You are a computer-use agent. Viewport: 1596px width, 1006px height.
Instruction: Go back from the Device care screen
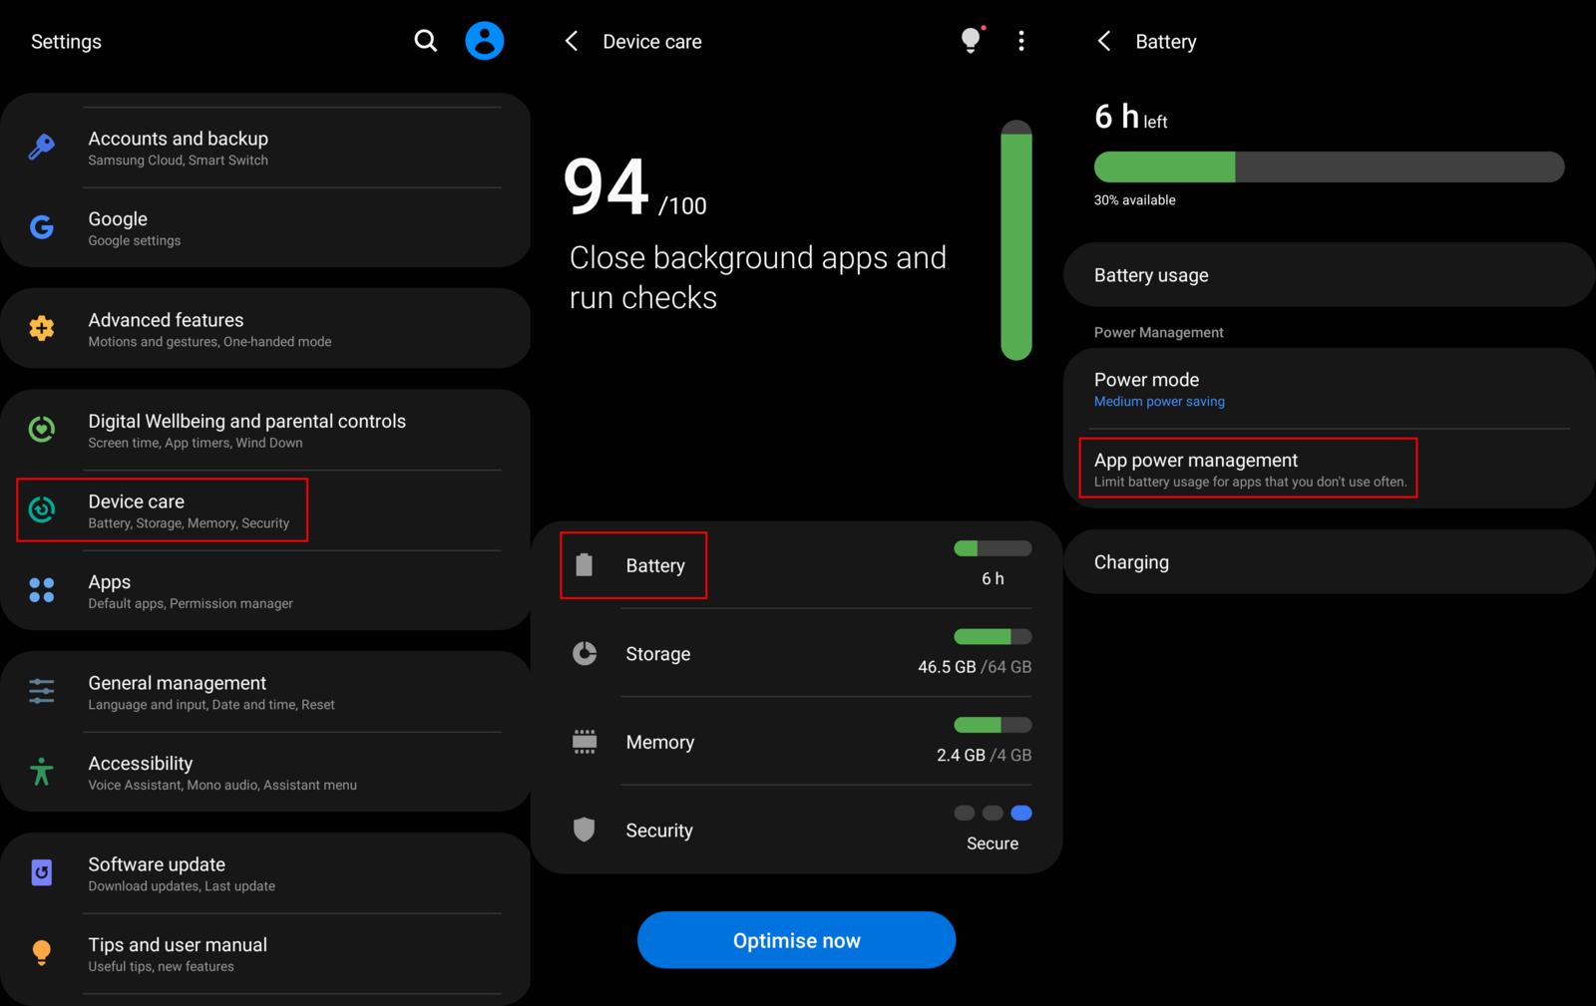[572, 41]
